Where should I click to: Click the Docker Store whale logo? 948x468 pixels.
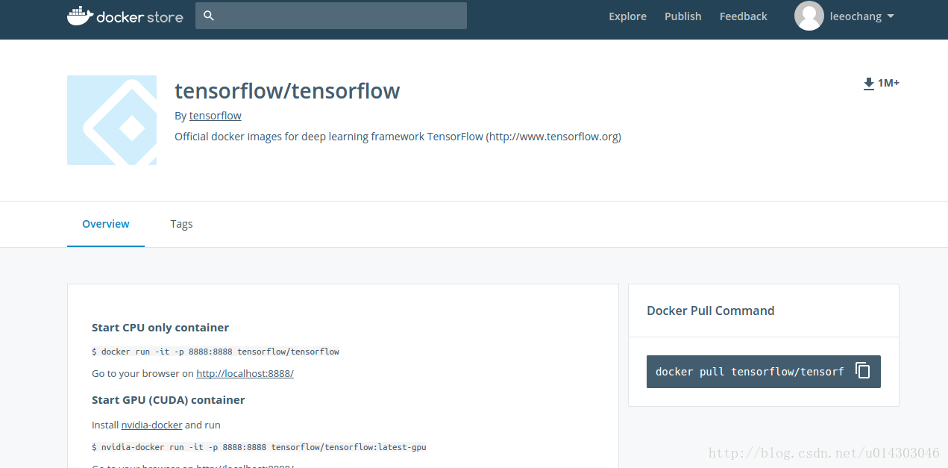(125, 16)
